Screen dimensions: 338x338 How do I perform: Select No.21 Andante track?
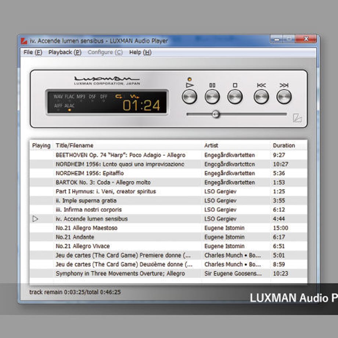168,237
